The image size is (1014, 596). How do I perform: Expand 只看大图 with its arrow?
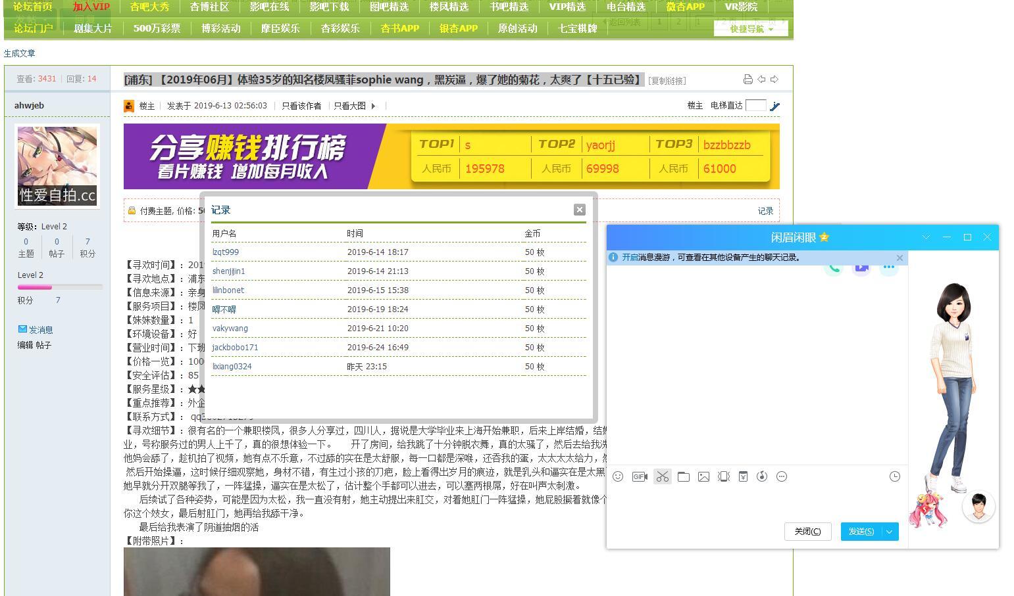pyautogui.click(x=372, y=106)
